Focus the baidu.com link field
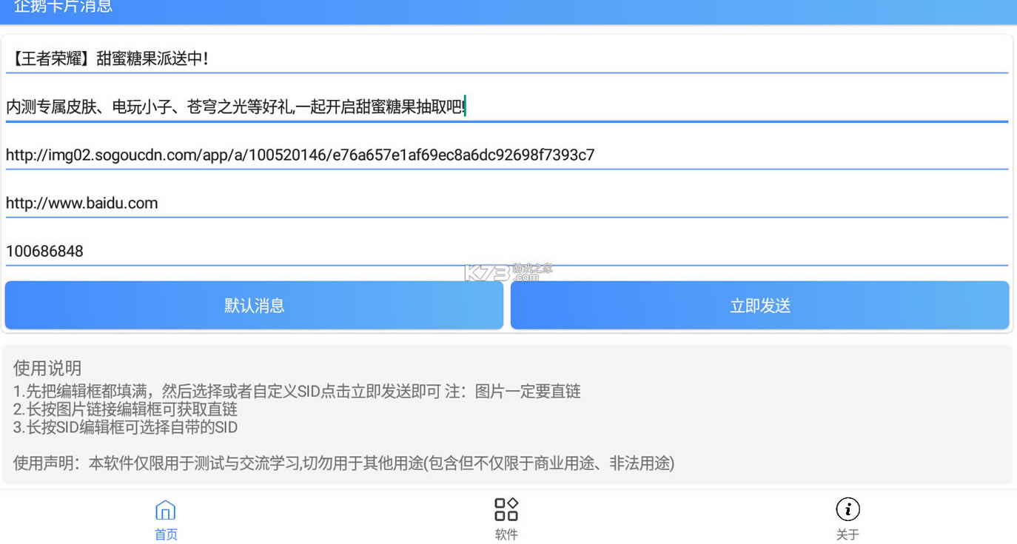This screenshot has width=1017, height=544. click(507, 203)
